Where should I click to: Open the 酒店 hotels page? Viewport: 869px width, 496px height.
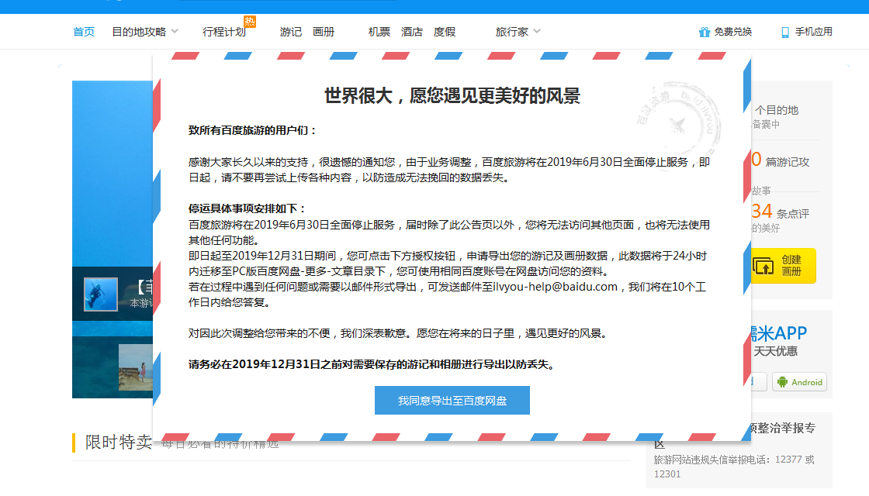tap(412, 32)
